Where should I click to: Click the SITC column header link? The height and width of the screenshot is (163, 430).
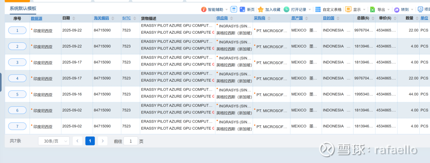point(127,18)
